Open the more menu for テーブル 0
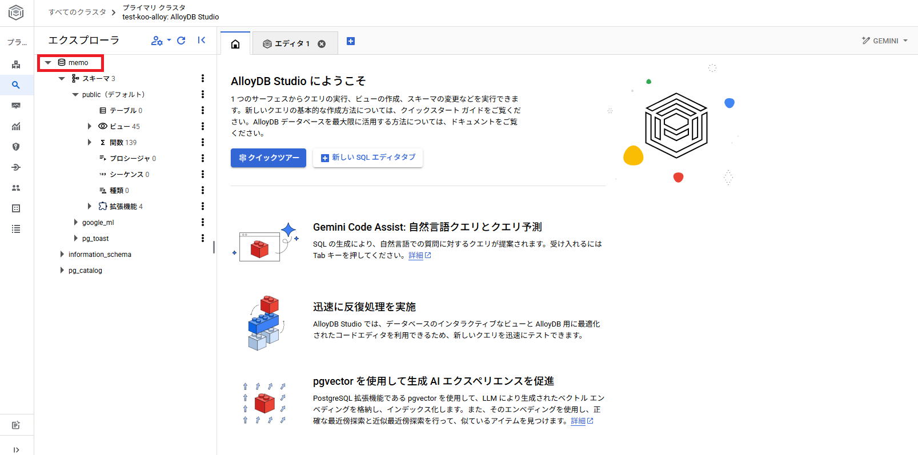Viewport: 918px width, 455px height. point(202,110)
